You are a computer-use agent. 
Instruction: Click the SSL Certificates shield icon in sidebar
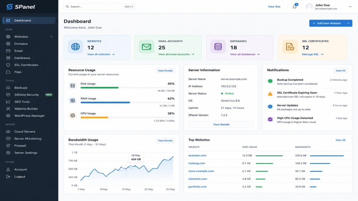8,65
